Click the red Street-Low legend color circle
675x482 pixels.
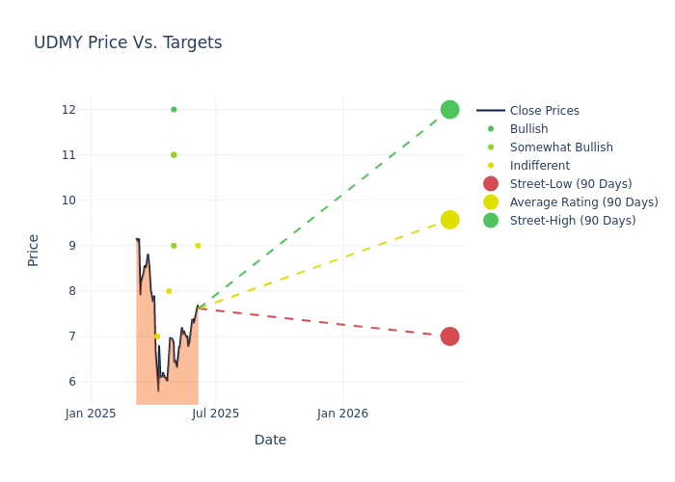click(491, 184)
